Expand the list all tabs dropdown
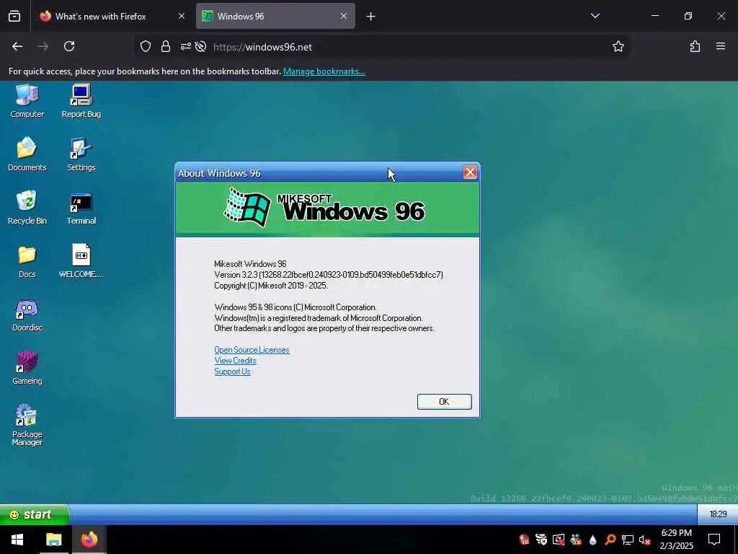The width and height of the screenshot is (738, 554). click(595, 16)
